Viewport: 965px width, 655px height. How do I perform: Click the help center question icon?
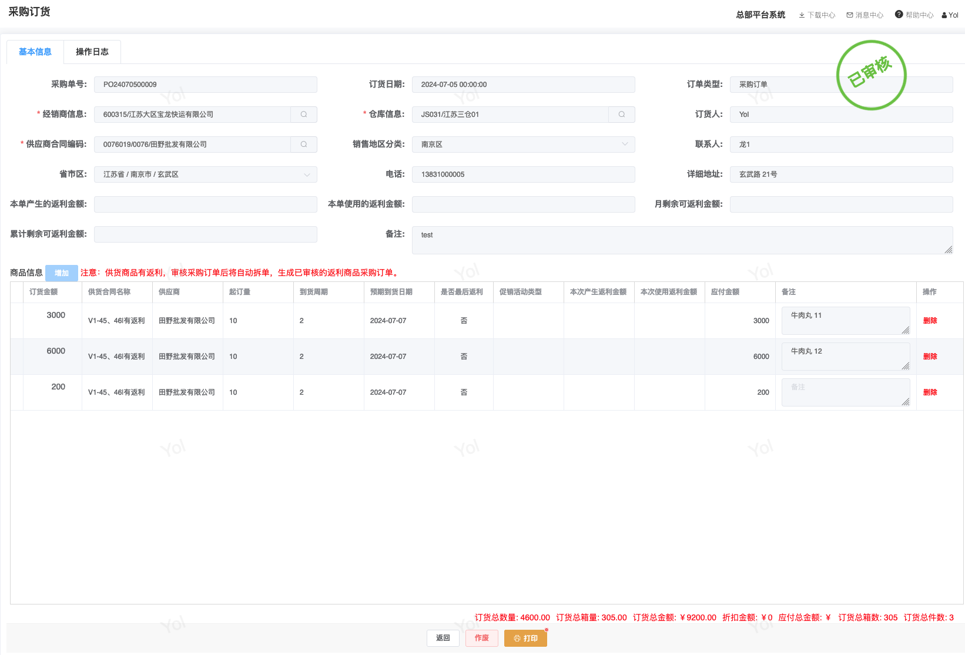[899, 15]
